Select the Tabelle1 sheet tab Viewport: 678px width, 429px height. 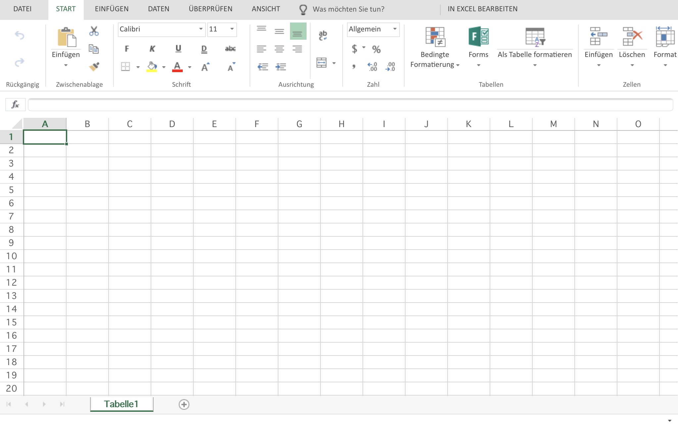tap(121, 404)
